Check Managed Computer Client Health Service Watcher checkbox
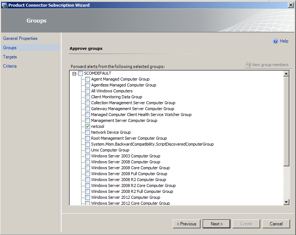 click(x=87, y=115)
